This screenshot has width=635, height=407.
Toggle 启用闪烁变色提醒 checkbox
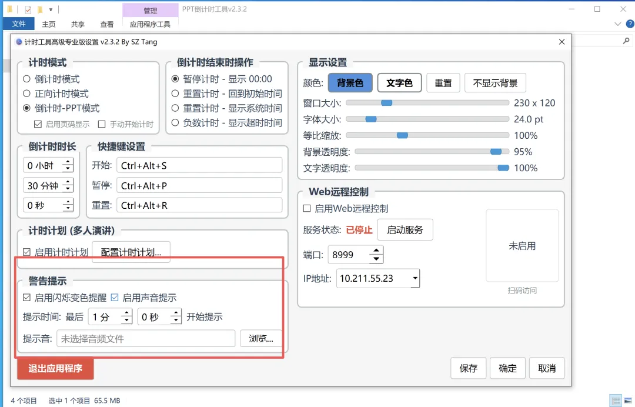click(x=26, y=298)
